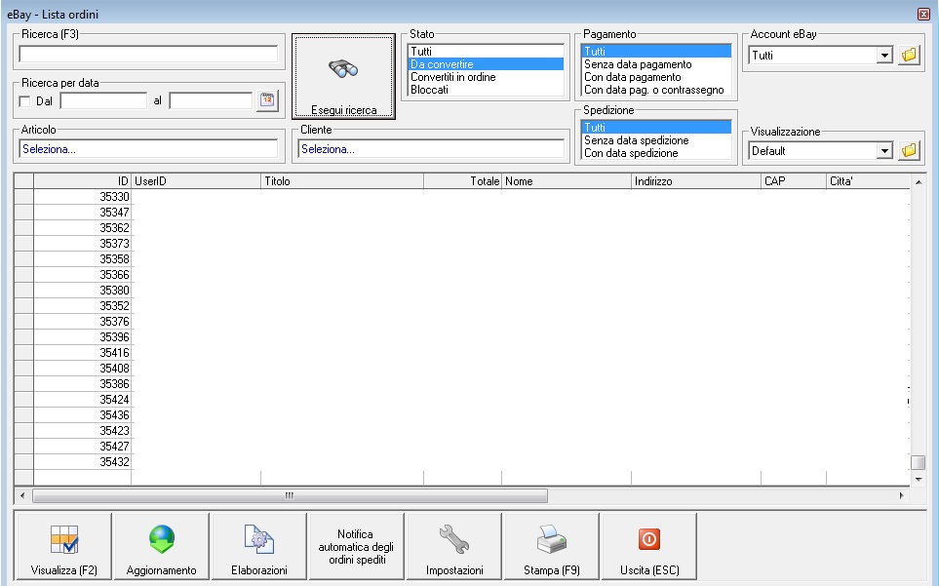Select Senza data spedizione option
The width and height of the screenshot is (939, 586).
point(656,140)
